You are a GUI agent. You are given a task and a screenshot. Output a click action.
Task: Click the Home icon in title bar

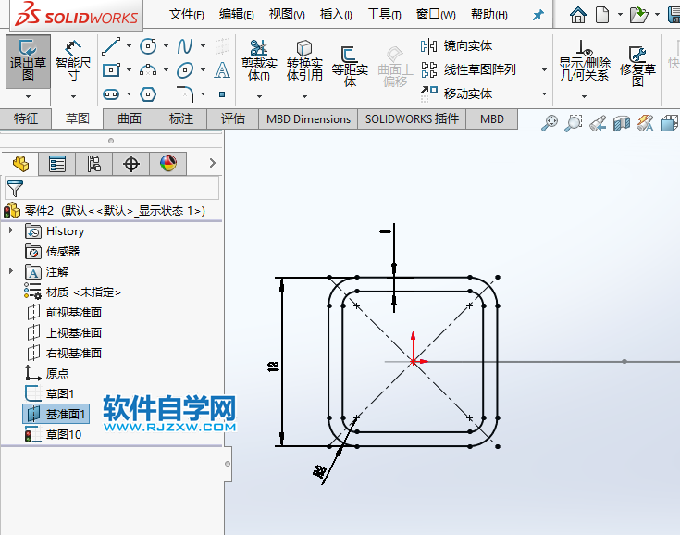coord(578,15)
